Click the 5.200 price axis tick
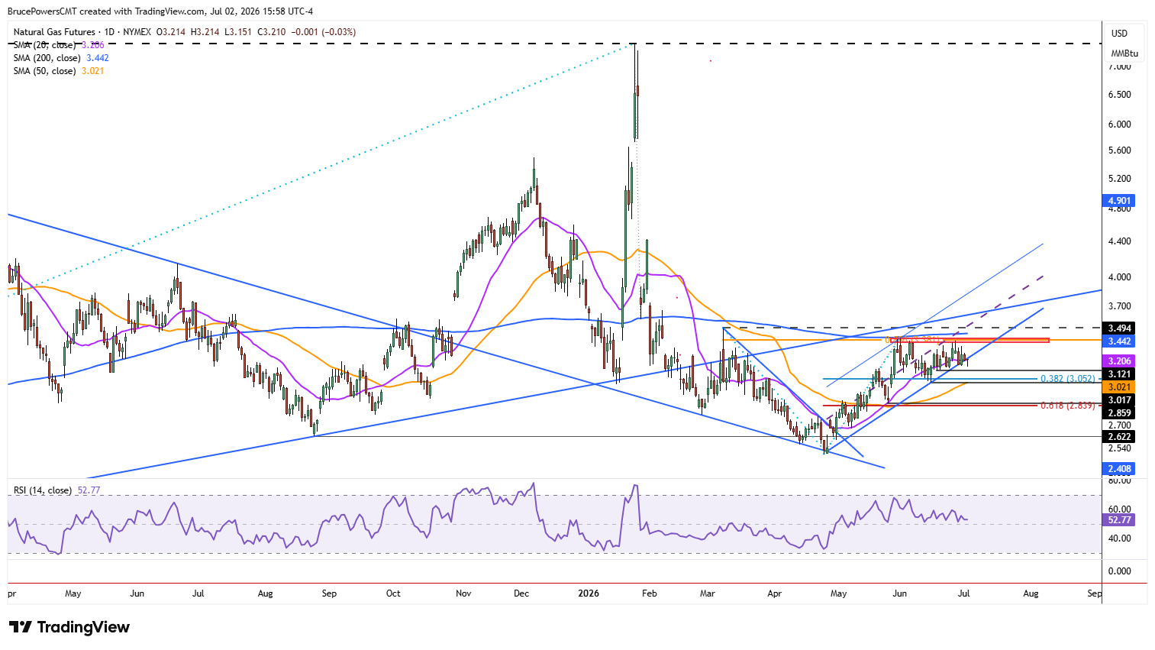Screen dimensions: 1155x650 click(1119, 179)
